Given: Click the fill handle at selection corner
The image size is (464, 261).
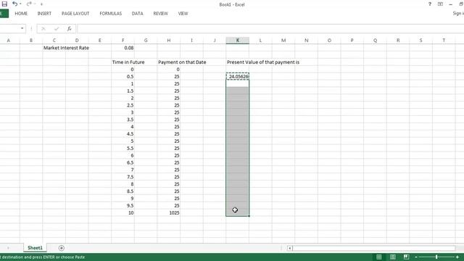Looking at the screenshot, I should click(x=249, y=216).
